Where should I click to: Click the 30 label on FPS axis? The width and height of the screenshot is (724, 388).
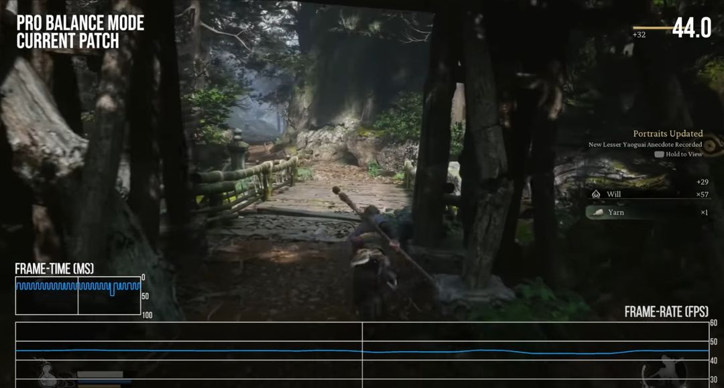pyautogui.click(x=714, y=380)
